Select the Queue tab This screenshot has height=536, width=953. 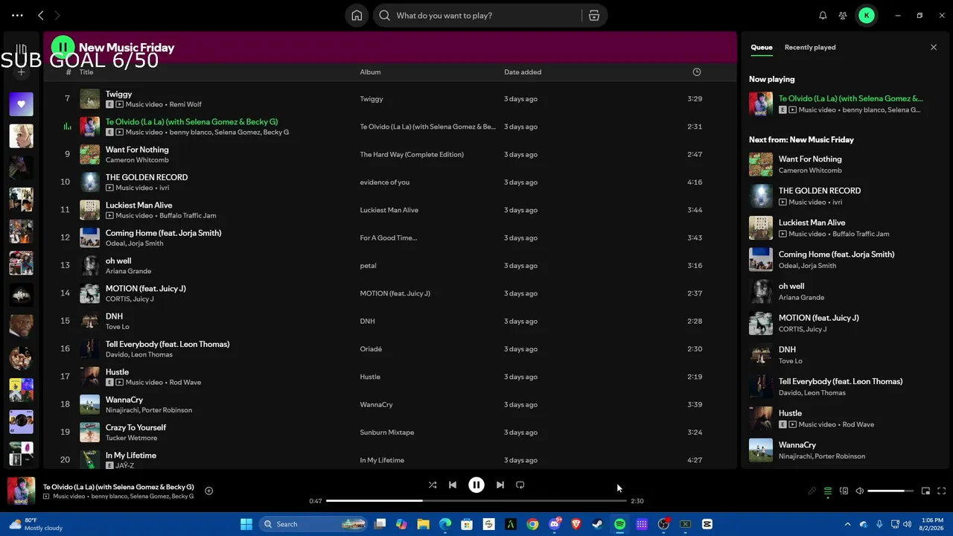pyautogui.click(x=762, y=48)
